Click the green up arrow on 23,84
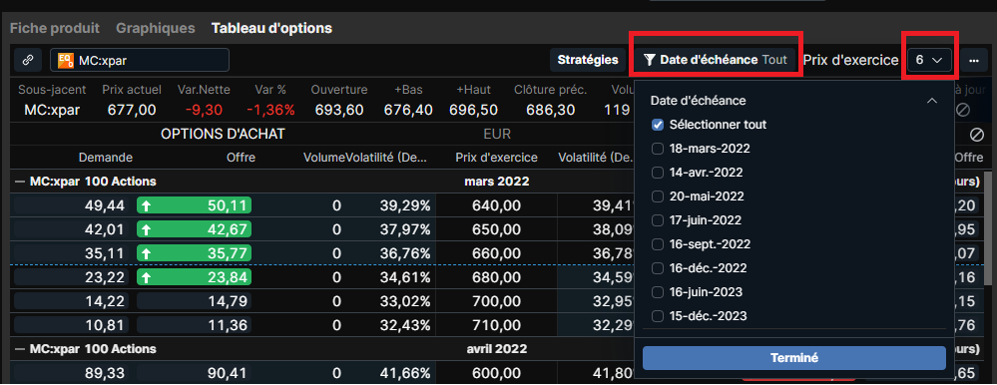The image size is (997, 385). 147,277
